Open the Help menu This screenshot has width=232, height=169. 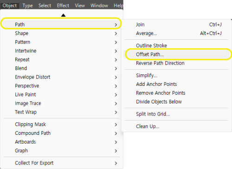point(118,6)
